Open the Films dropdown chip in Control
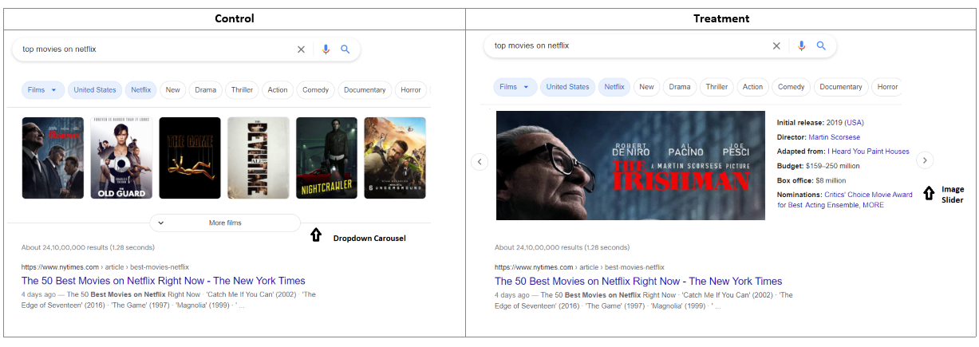This screenshot has width=979, height=347. tap(42, 90)
